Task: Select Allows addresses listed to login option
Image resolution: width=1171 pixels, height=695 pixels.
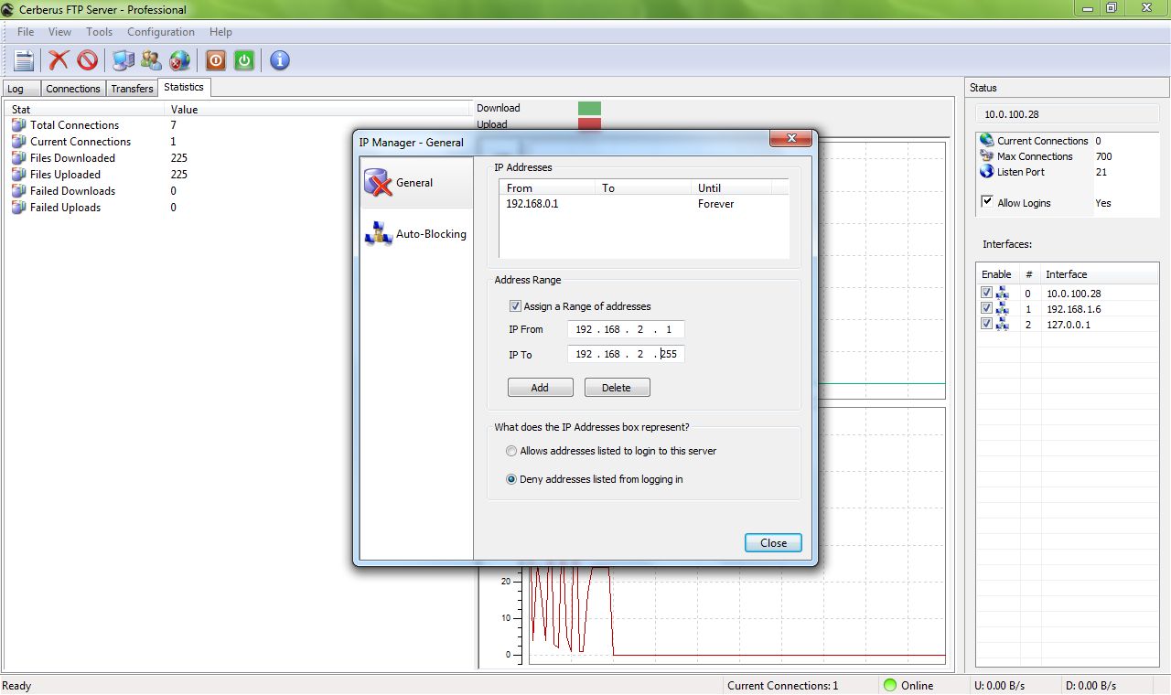Action: click(x=511, y=451)
